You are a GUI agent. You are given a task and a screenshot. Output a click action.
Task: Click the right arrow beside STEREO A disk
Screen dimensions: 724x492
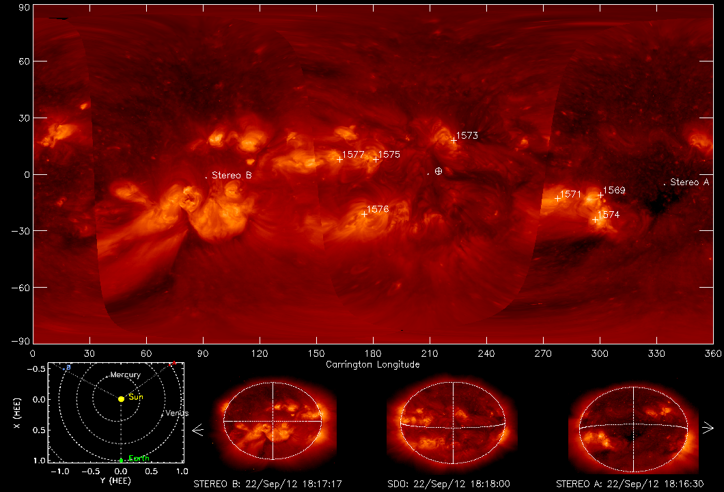pyautogui.click(x=708, y=428)
